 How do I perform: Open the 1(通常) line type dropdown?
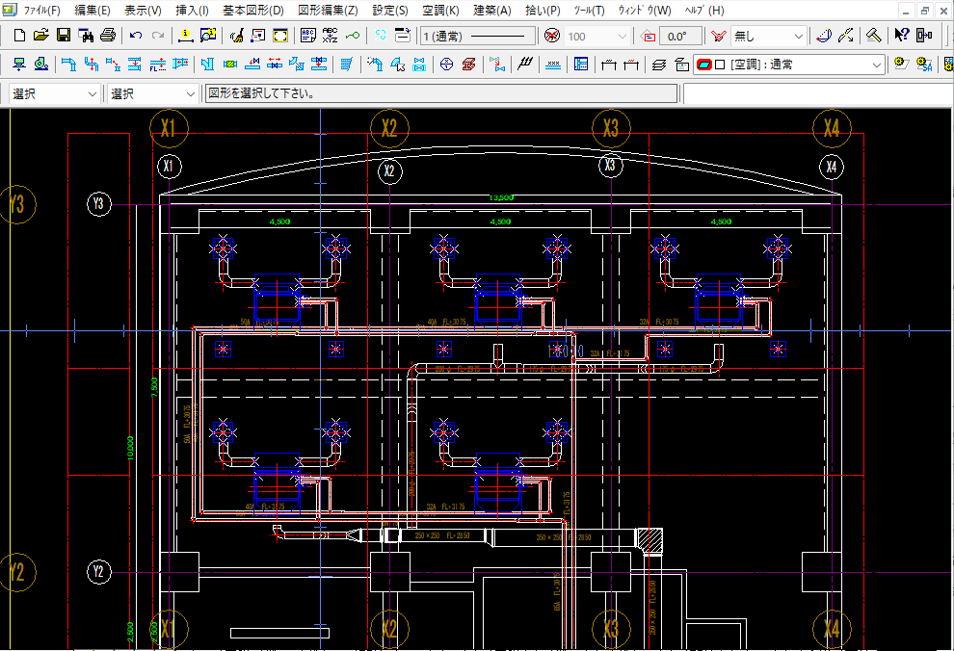(x=479, y=36)
